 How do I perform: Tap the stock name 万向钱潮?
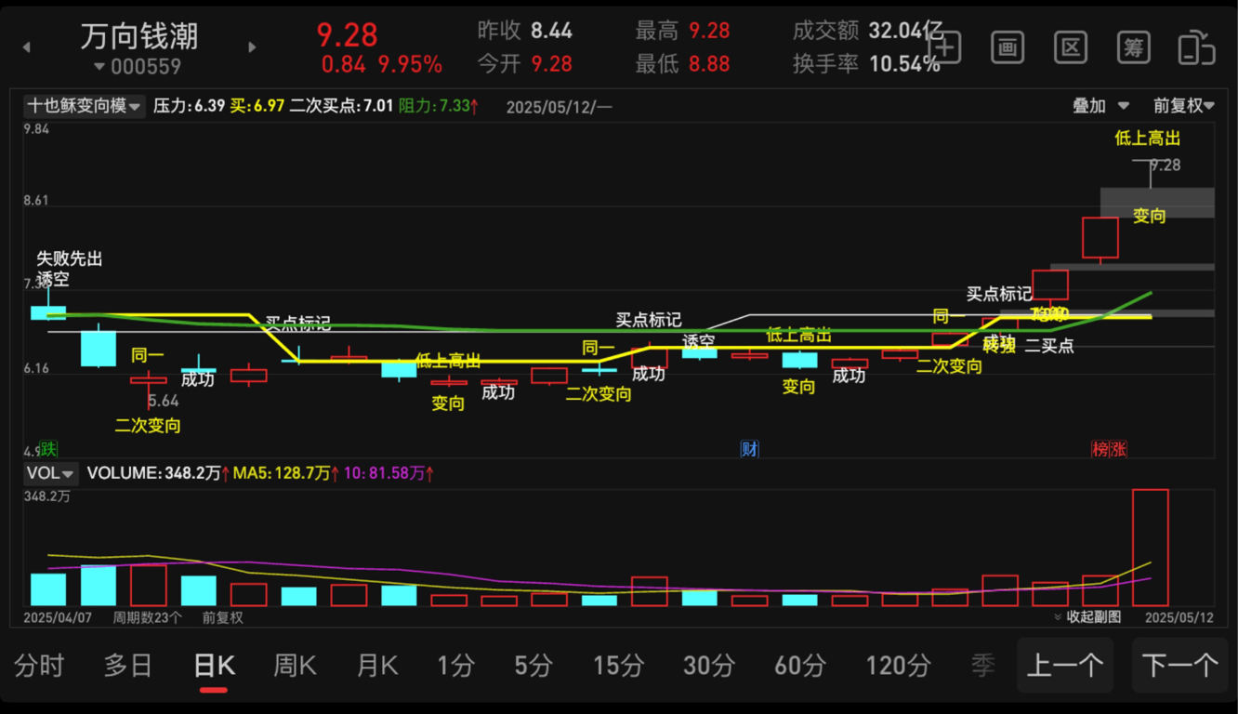point(139,36)
